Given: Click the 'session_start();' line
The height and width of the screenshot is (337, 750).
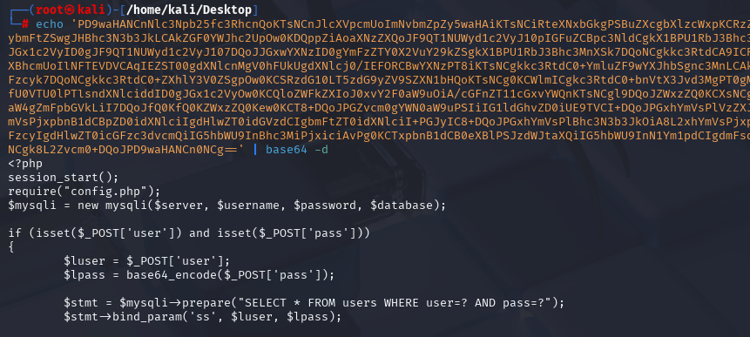Looking at the screenshot, I should 63,178.
